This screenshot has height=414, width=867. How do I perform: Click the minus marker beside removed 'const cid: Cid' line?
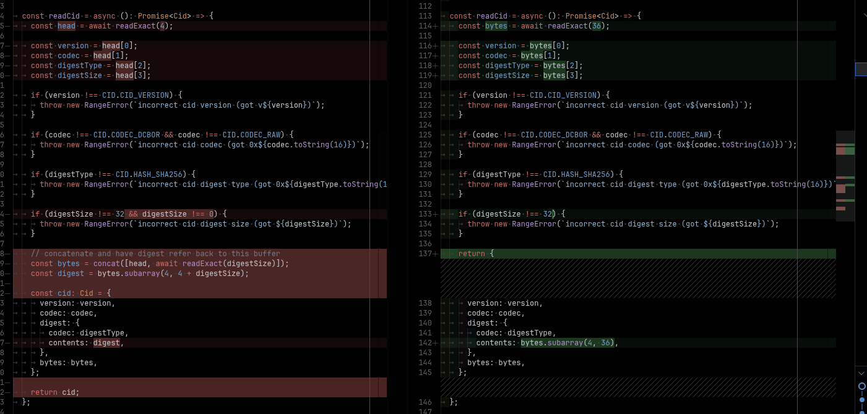[x=7, y=293]
